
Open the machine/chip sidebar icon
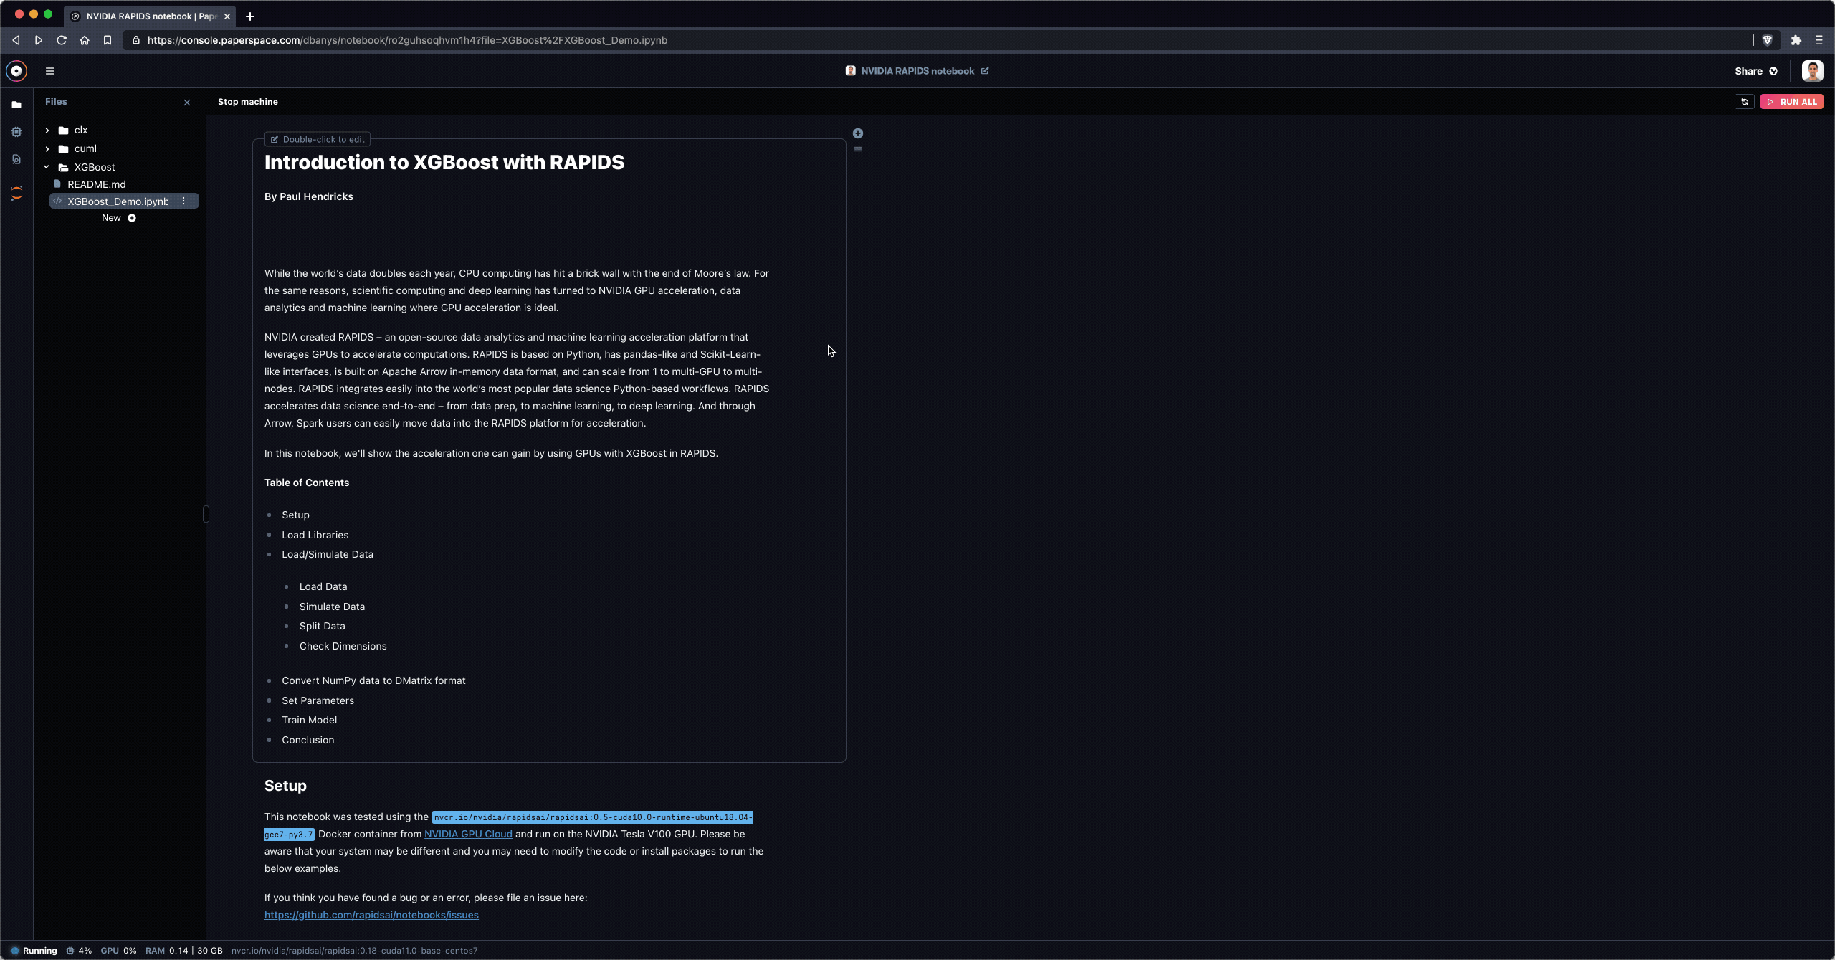tap(16, 132)
